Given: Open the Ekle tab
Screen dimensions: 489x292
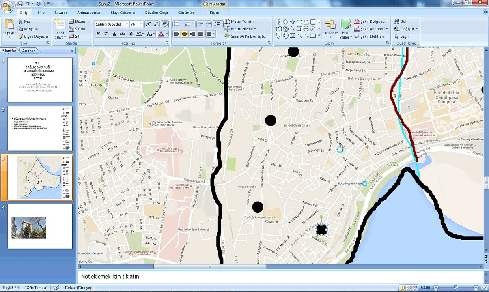Looking at the screenshot, I should tap(41, 13).
